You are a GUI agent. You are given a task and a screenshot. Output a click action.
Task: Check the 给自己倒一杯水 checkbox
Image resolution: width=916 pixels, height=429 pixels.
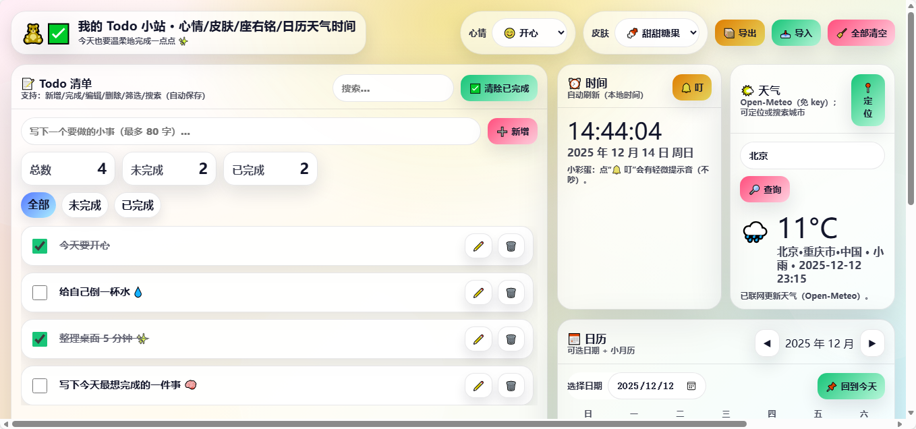click(x=40, y=293)
